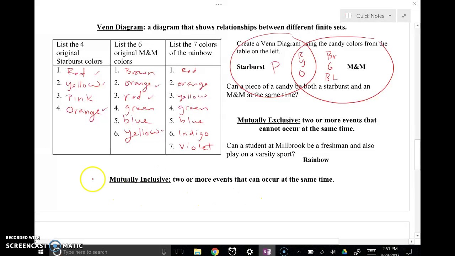Close the OneNote window with X
The width and height of the screenshot is (455, 256).
(414, 4)
